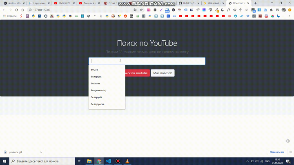The width and height of the screenshot is (294, 165).
Task: Open the translate page icon in address bar
Action: 135,10
